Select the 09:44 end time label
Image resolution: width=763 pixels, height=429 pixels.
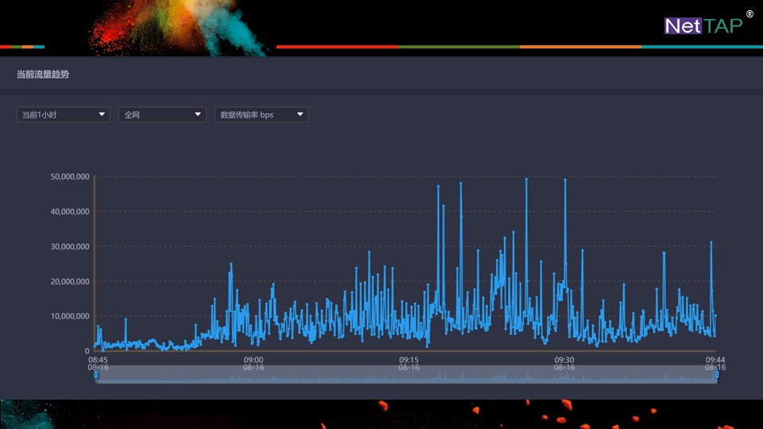tap(715, 360)
